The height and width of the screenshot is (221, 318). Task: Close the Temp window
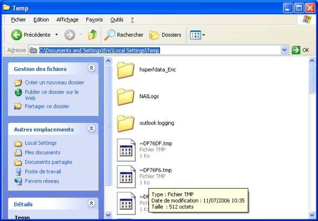point(310,8)
